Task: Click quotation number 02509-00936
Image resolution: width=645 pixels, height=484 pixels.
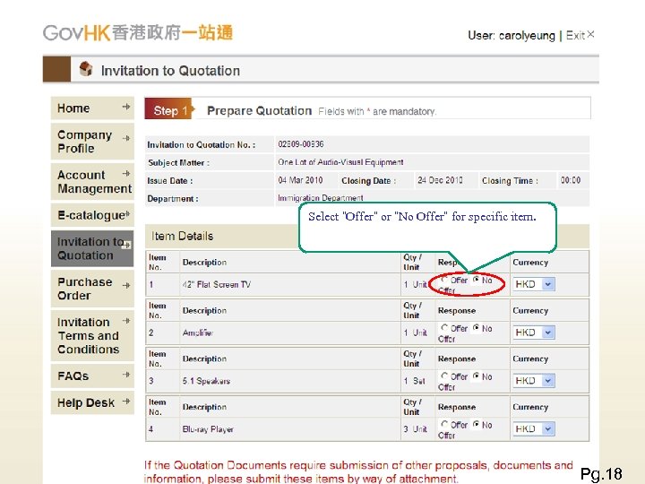Action: 301,144
